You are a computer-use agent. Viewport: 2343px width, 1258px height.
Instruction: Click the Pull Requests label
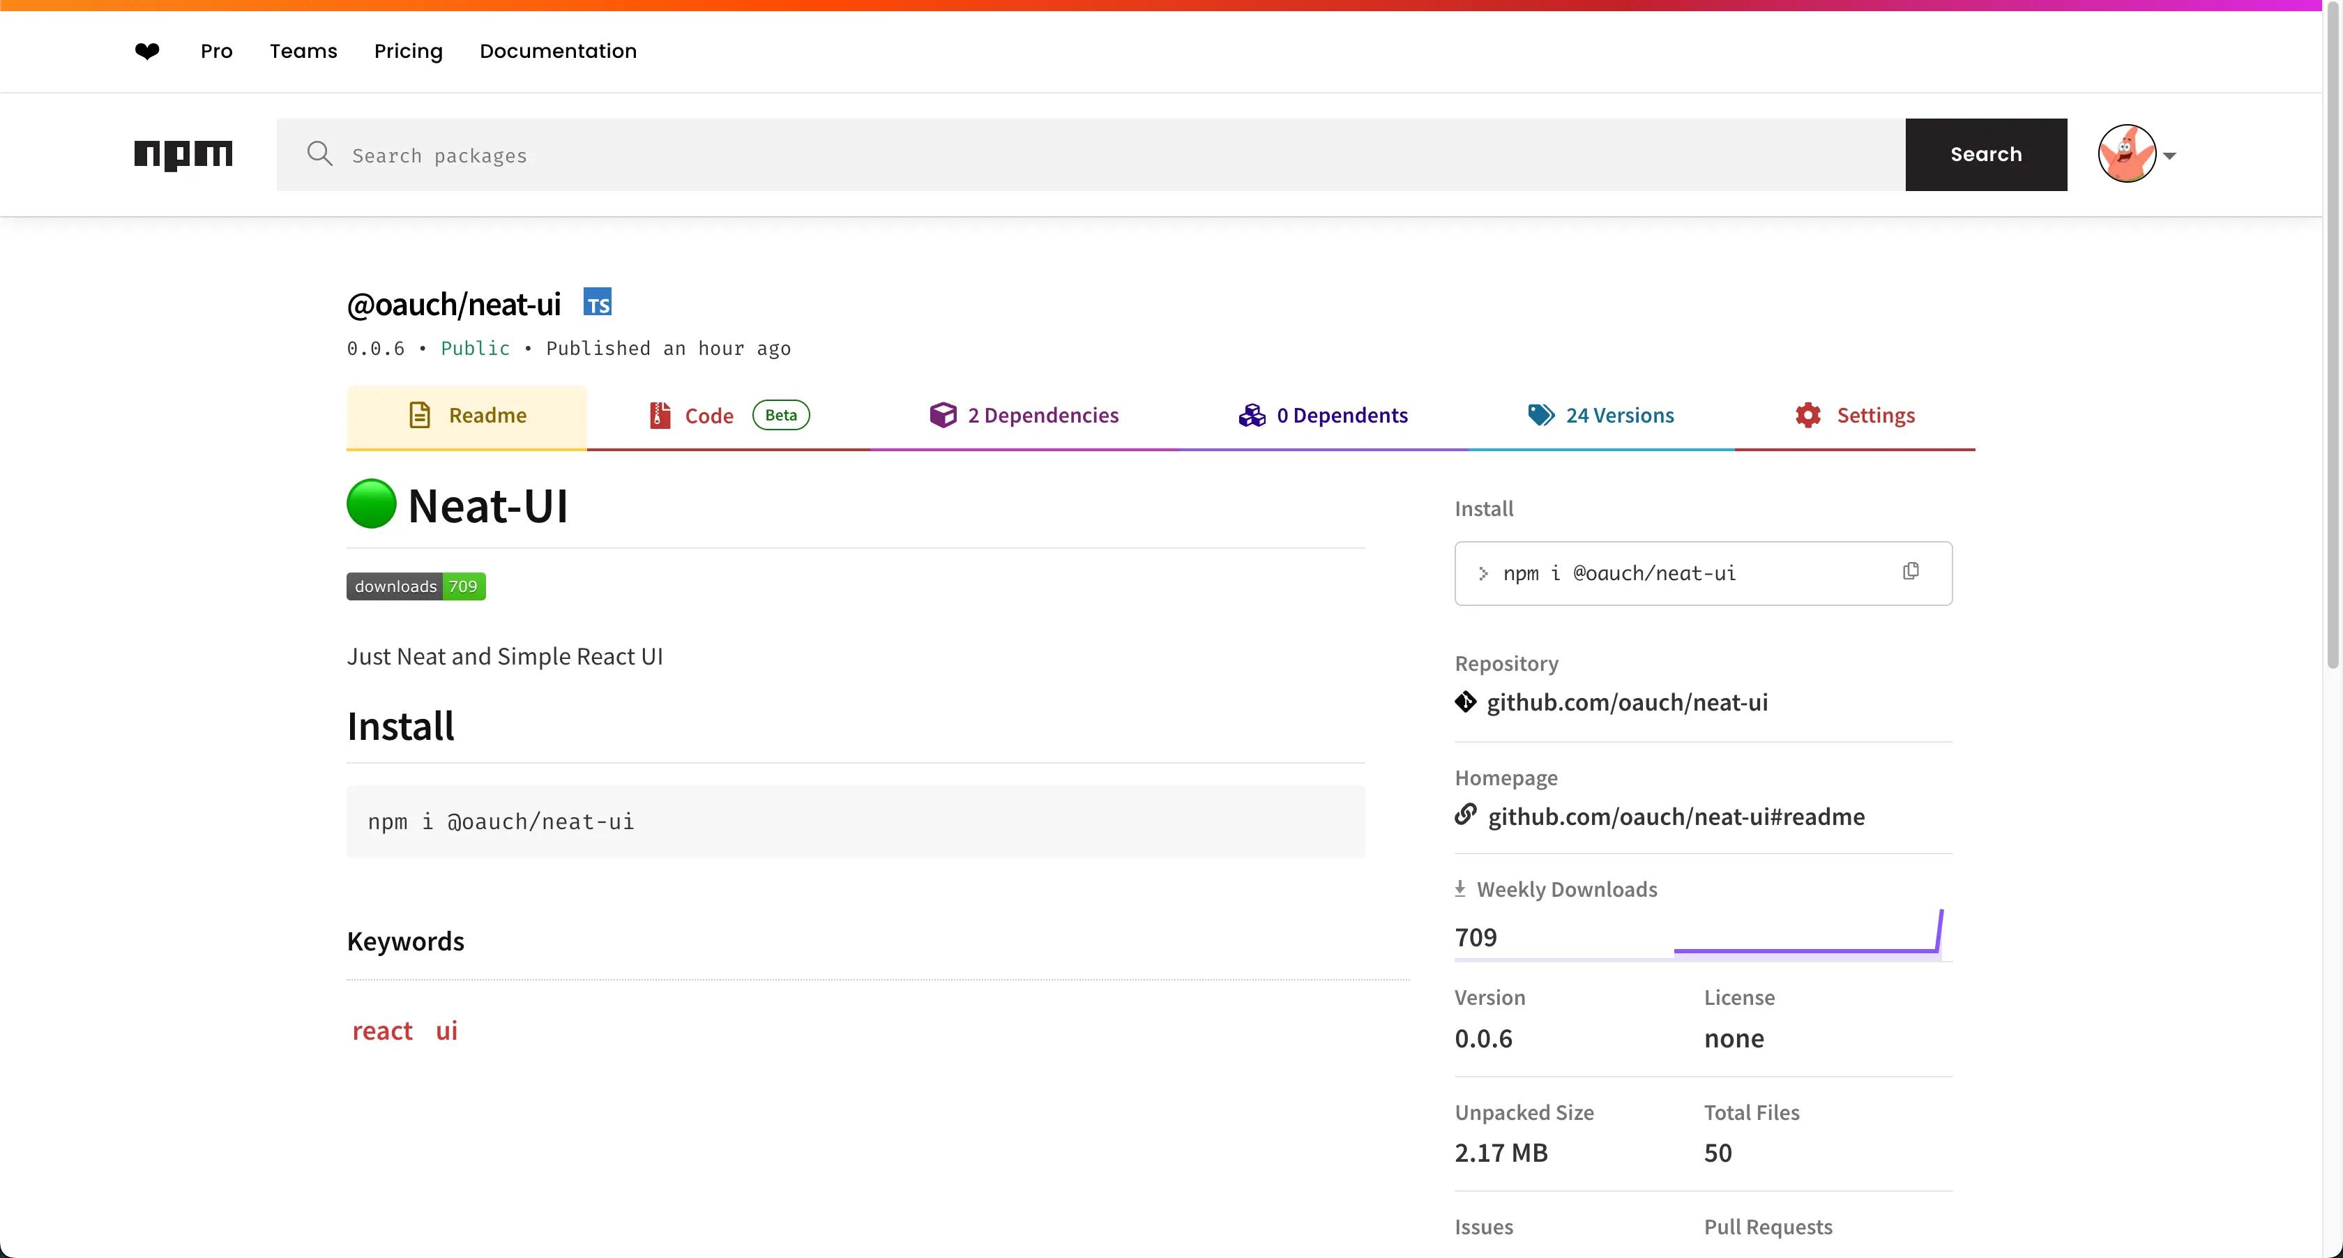[x=1767, y=1226]
